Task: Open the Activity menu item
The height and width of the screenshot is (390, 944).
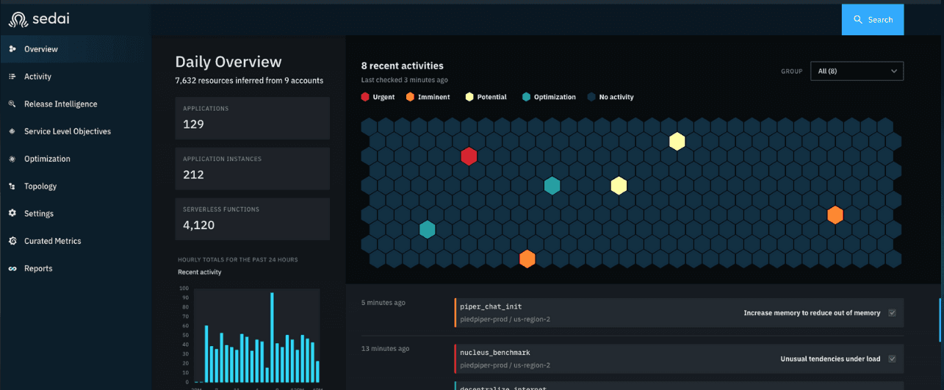Action: click(76, 76)
